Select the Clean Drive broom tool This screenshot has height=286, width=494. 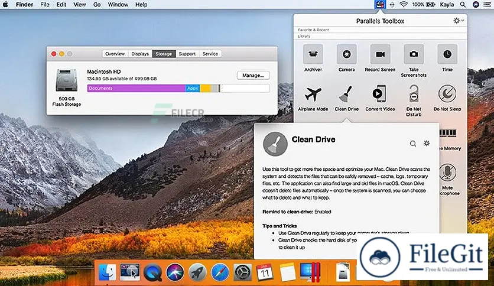click(346, 94)
